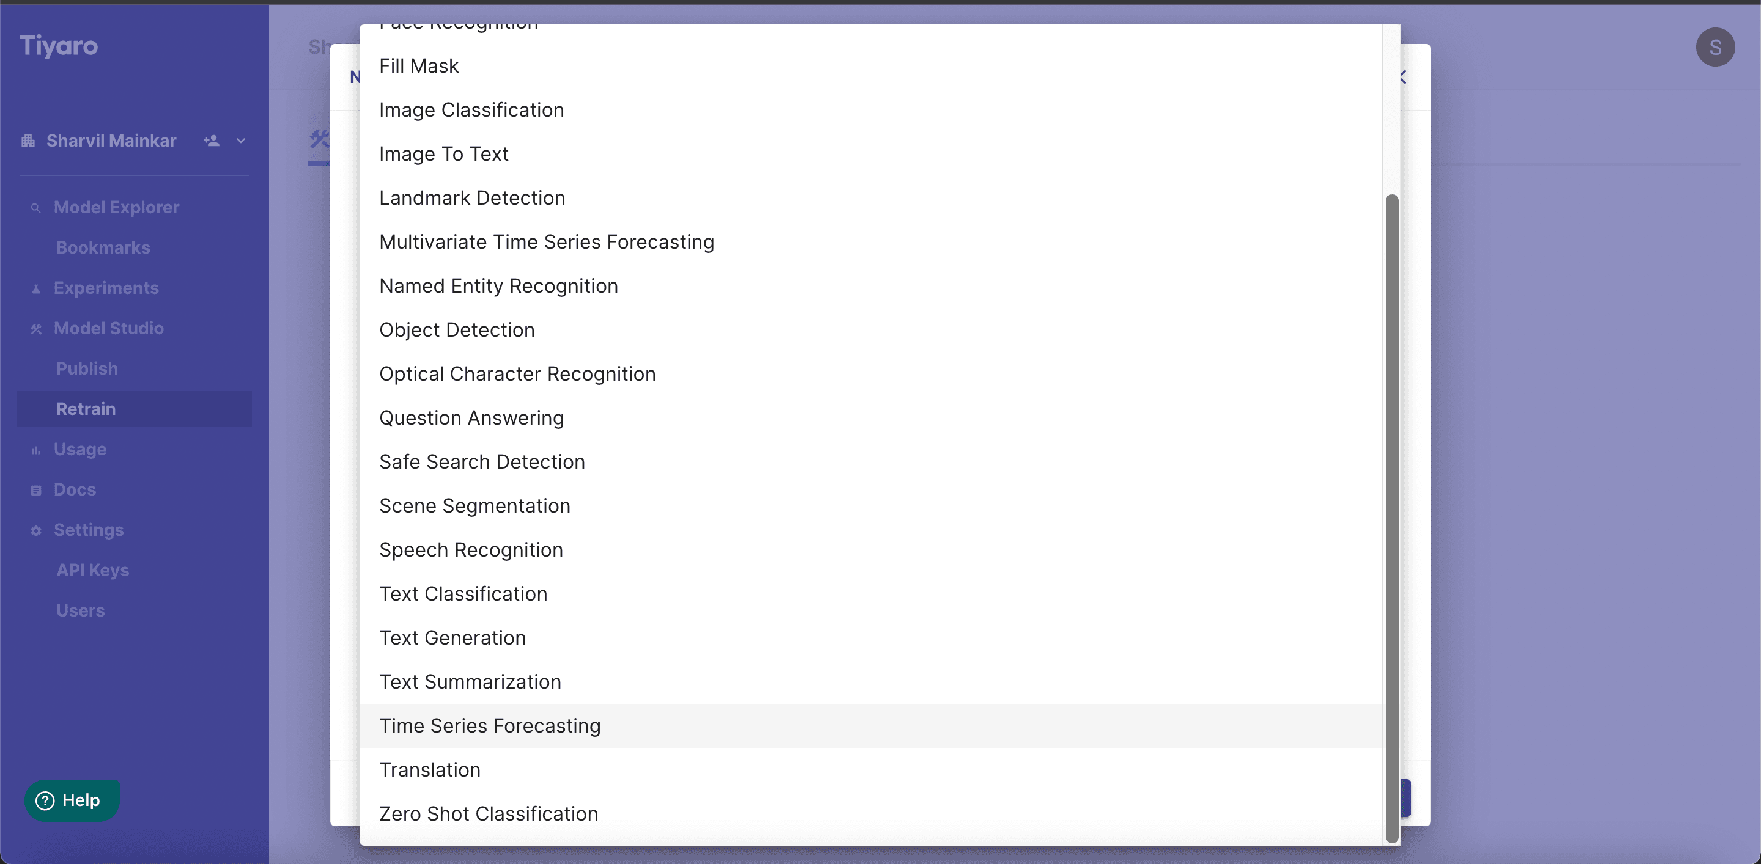The image size is (1761, 864).
Task: Select Question Answering option
Action: [870, 418]
